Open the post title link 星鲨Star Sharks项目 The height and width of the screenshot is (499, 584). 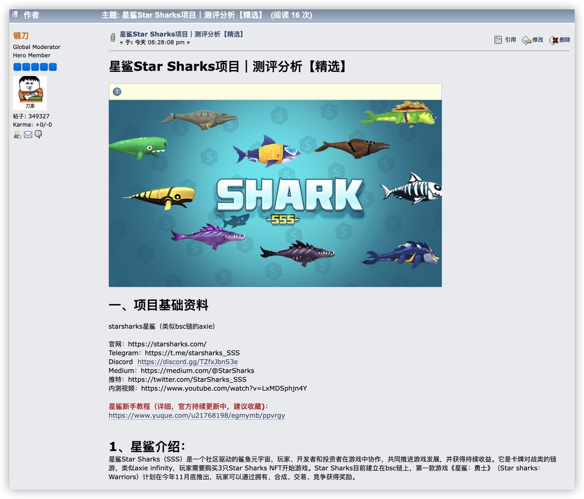coord(182,34)
